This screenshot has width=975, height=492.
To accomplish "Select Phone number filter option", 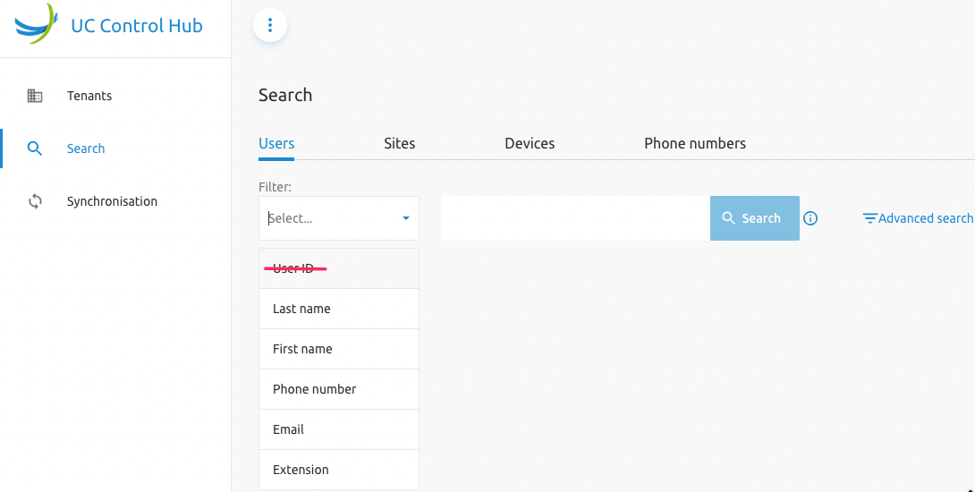I will click(338, 389).
